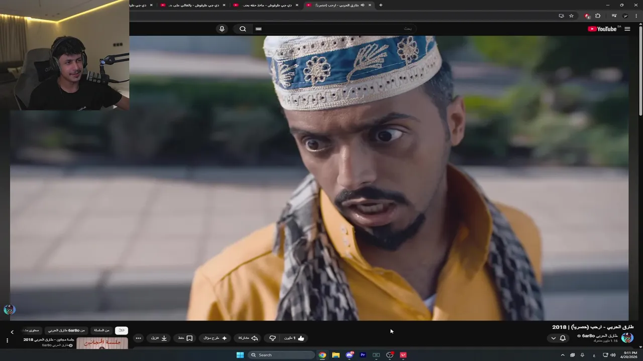Click the system tray microphone icon
643x361 pixels.
point(582,355)
